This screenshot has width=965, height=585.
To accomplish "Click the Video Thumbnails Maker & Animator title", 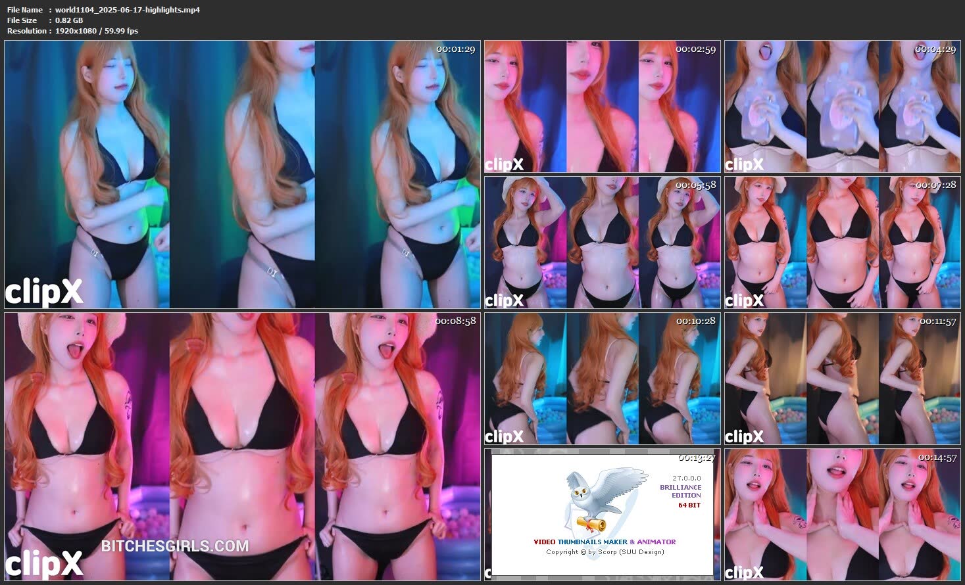I will click(605, 542).
